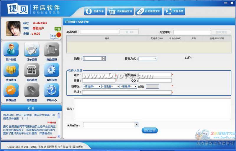Open the 邮寄方式 dropdown
Image resolution: width=236 pixels, height=151 pixels.
[x=148, y=59]
